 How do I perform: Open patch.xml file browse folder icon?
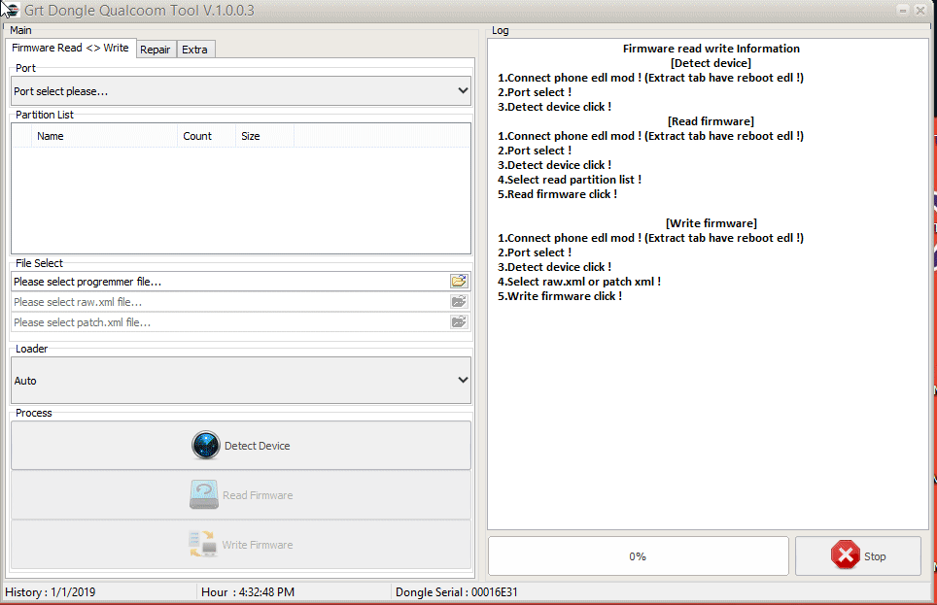[x=459, y=321]
